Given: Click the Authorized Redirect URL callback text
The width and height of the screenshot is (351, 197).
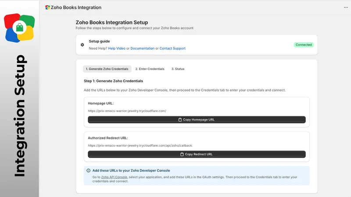Looking at the screenshot, I should [x=140, y=145].
